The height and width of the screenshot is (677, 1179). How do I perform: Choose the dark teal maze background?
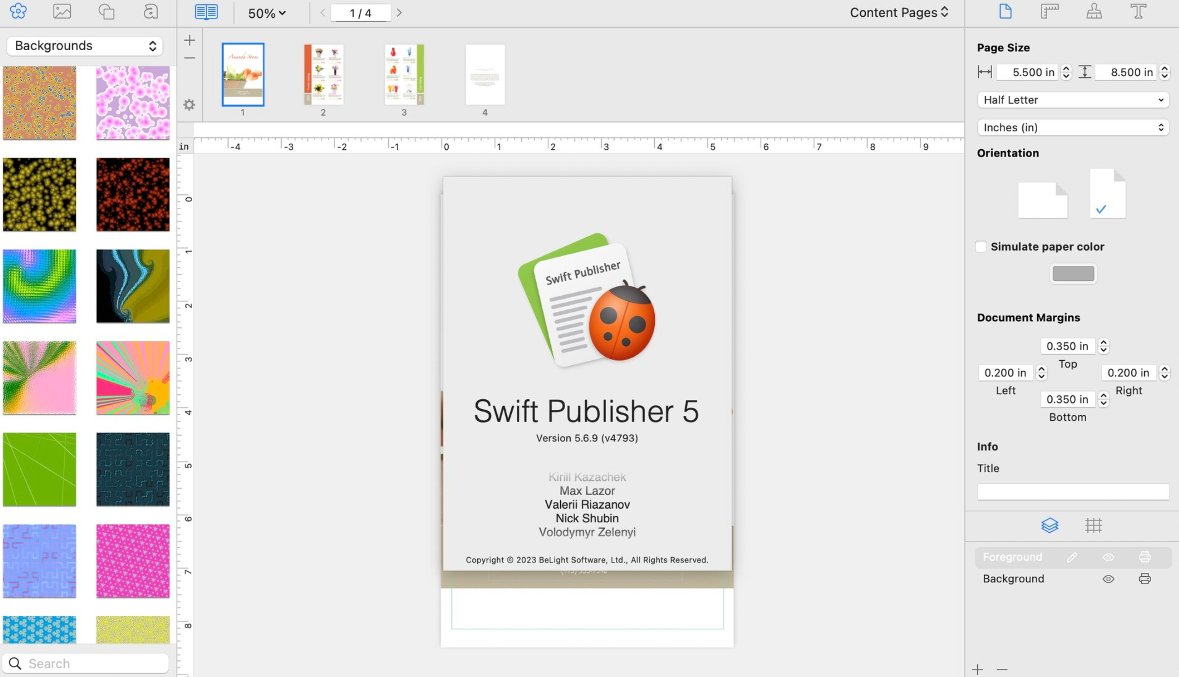(x=133, y=469)
